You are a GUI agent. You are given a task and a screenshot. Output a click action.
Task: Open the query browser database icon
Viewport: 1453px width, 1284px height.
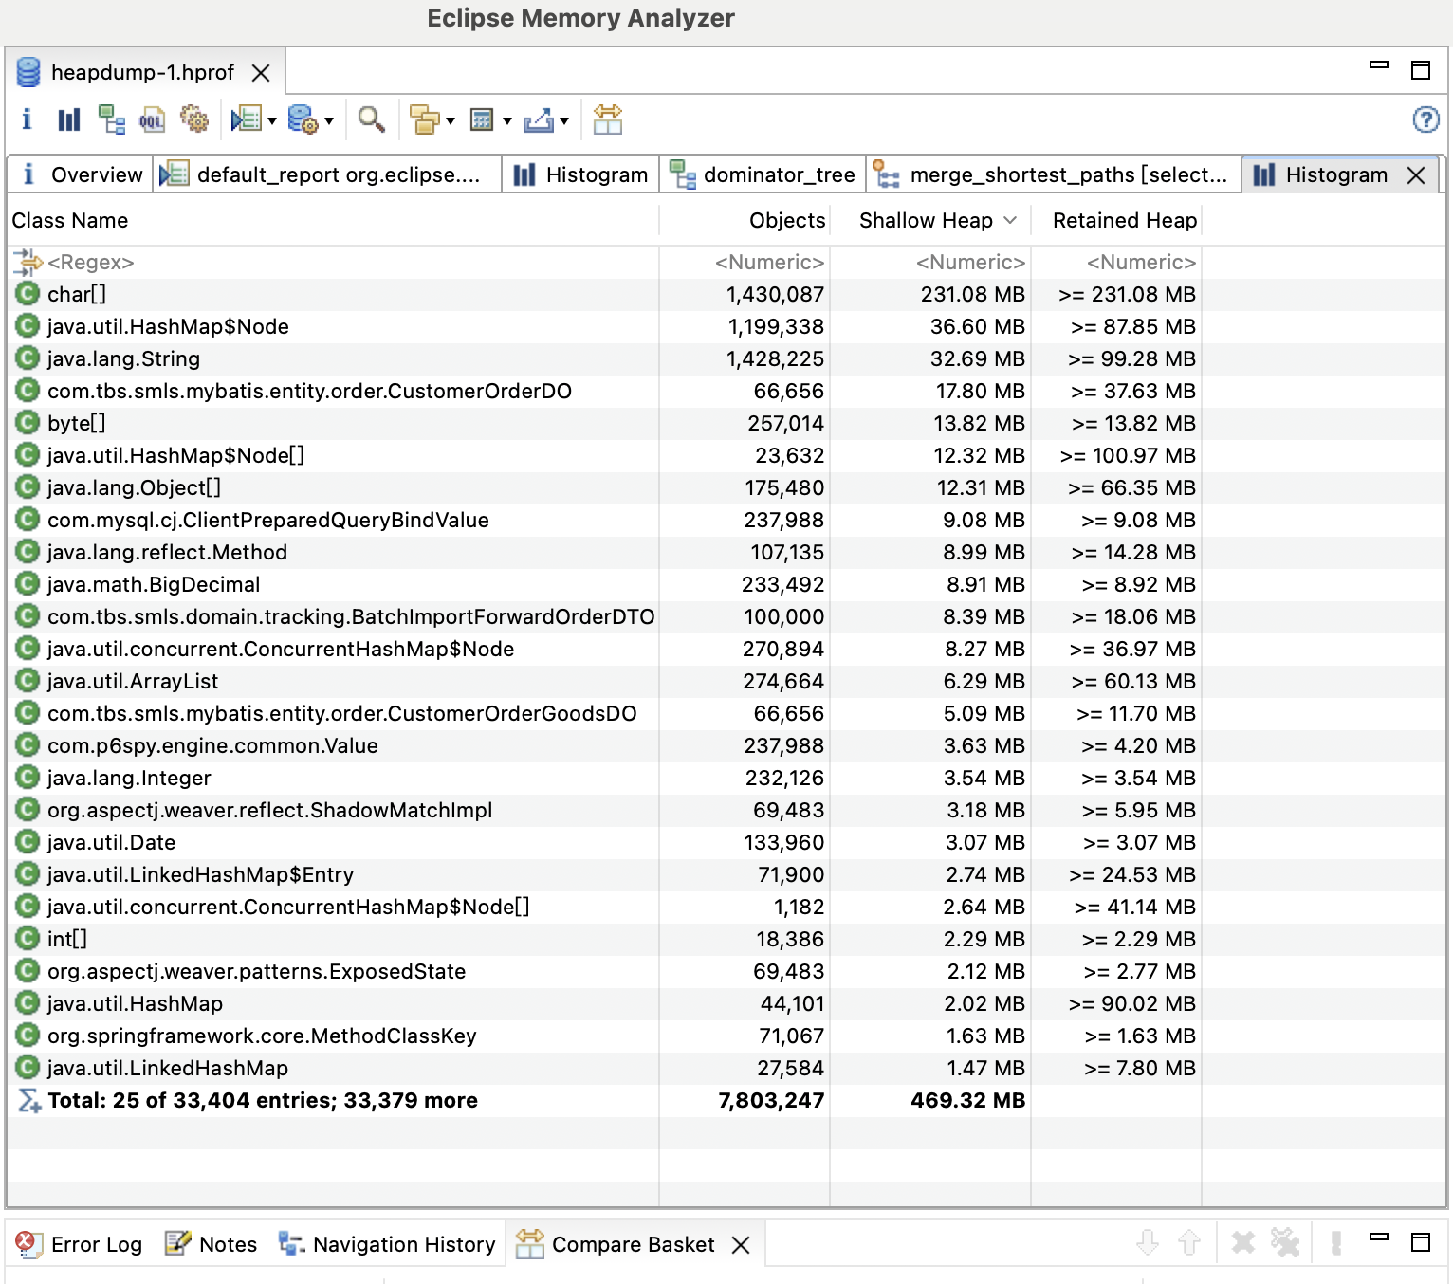[x=303, y=119]
